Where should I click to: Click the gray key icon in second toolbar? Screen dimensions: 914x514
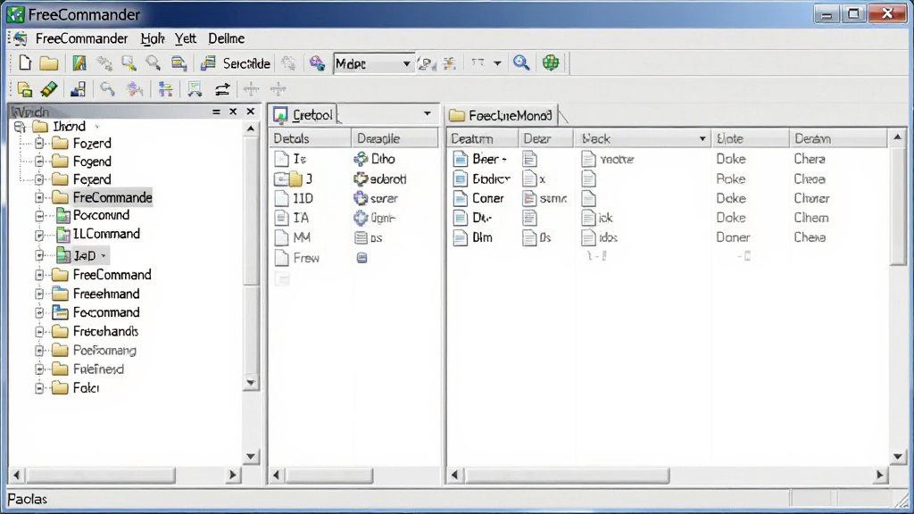click(107, 89)
